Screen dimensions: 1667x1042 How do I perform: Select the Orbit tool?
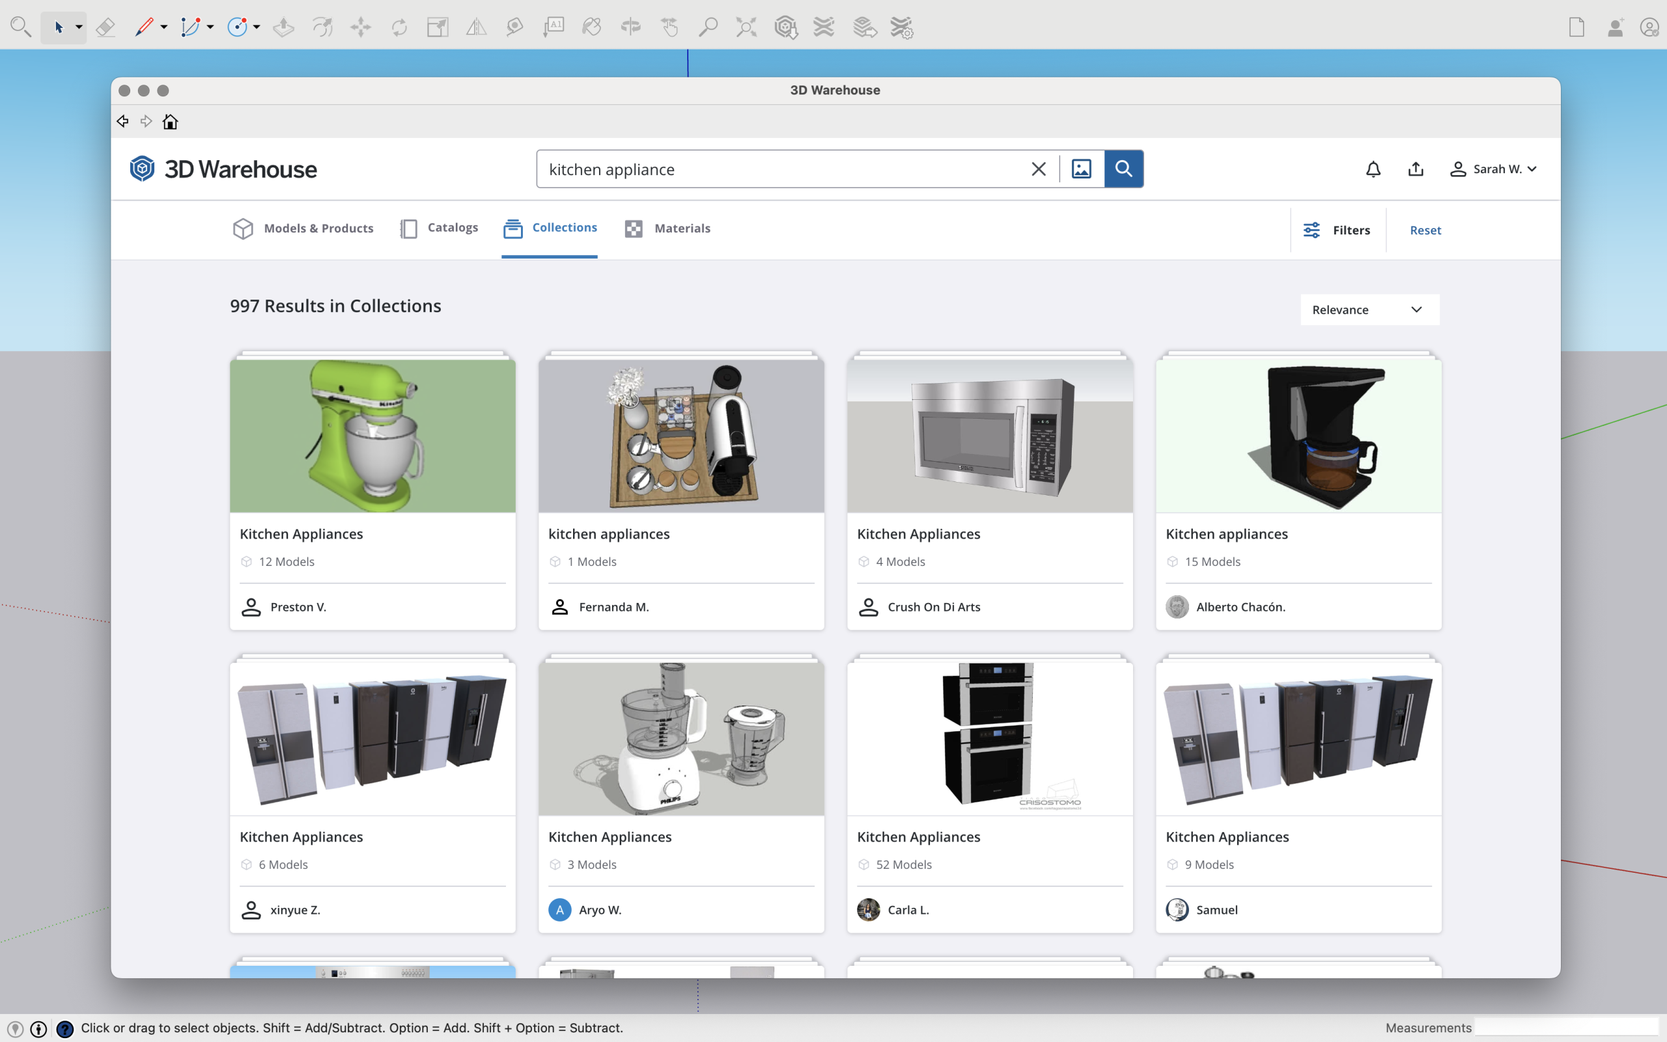(630, 27)
